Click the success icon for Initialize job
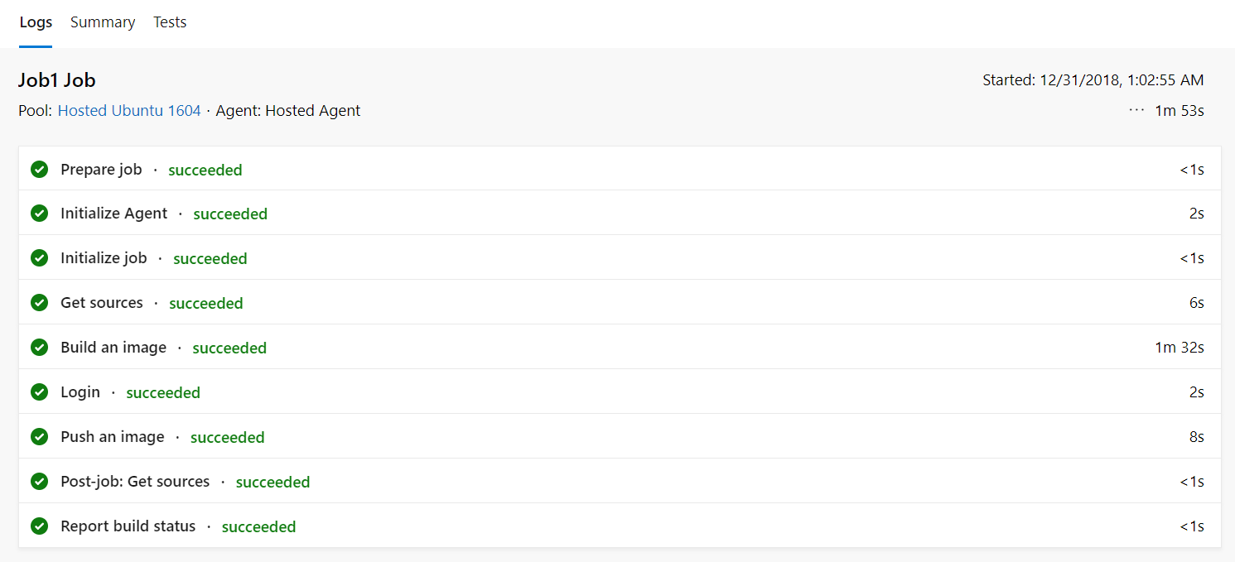Viewport: 1235px width, 562px height. pyautogui.click(x=39, y=258)
